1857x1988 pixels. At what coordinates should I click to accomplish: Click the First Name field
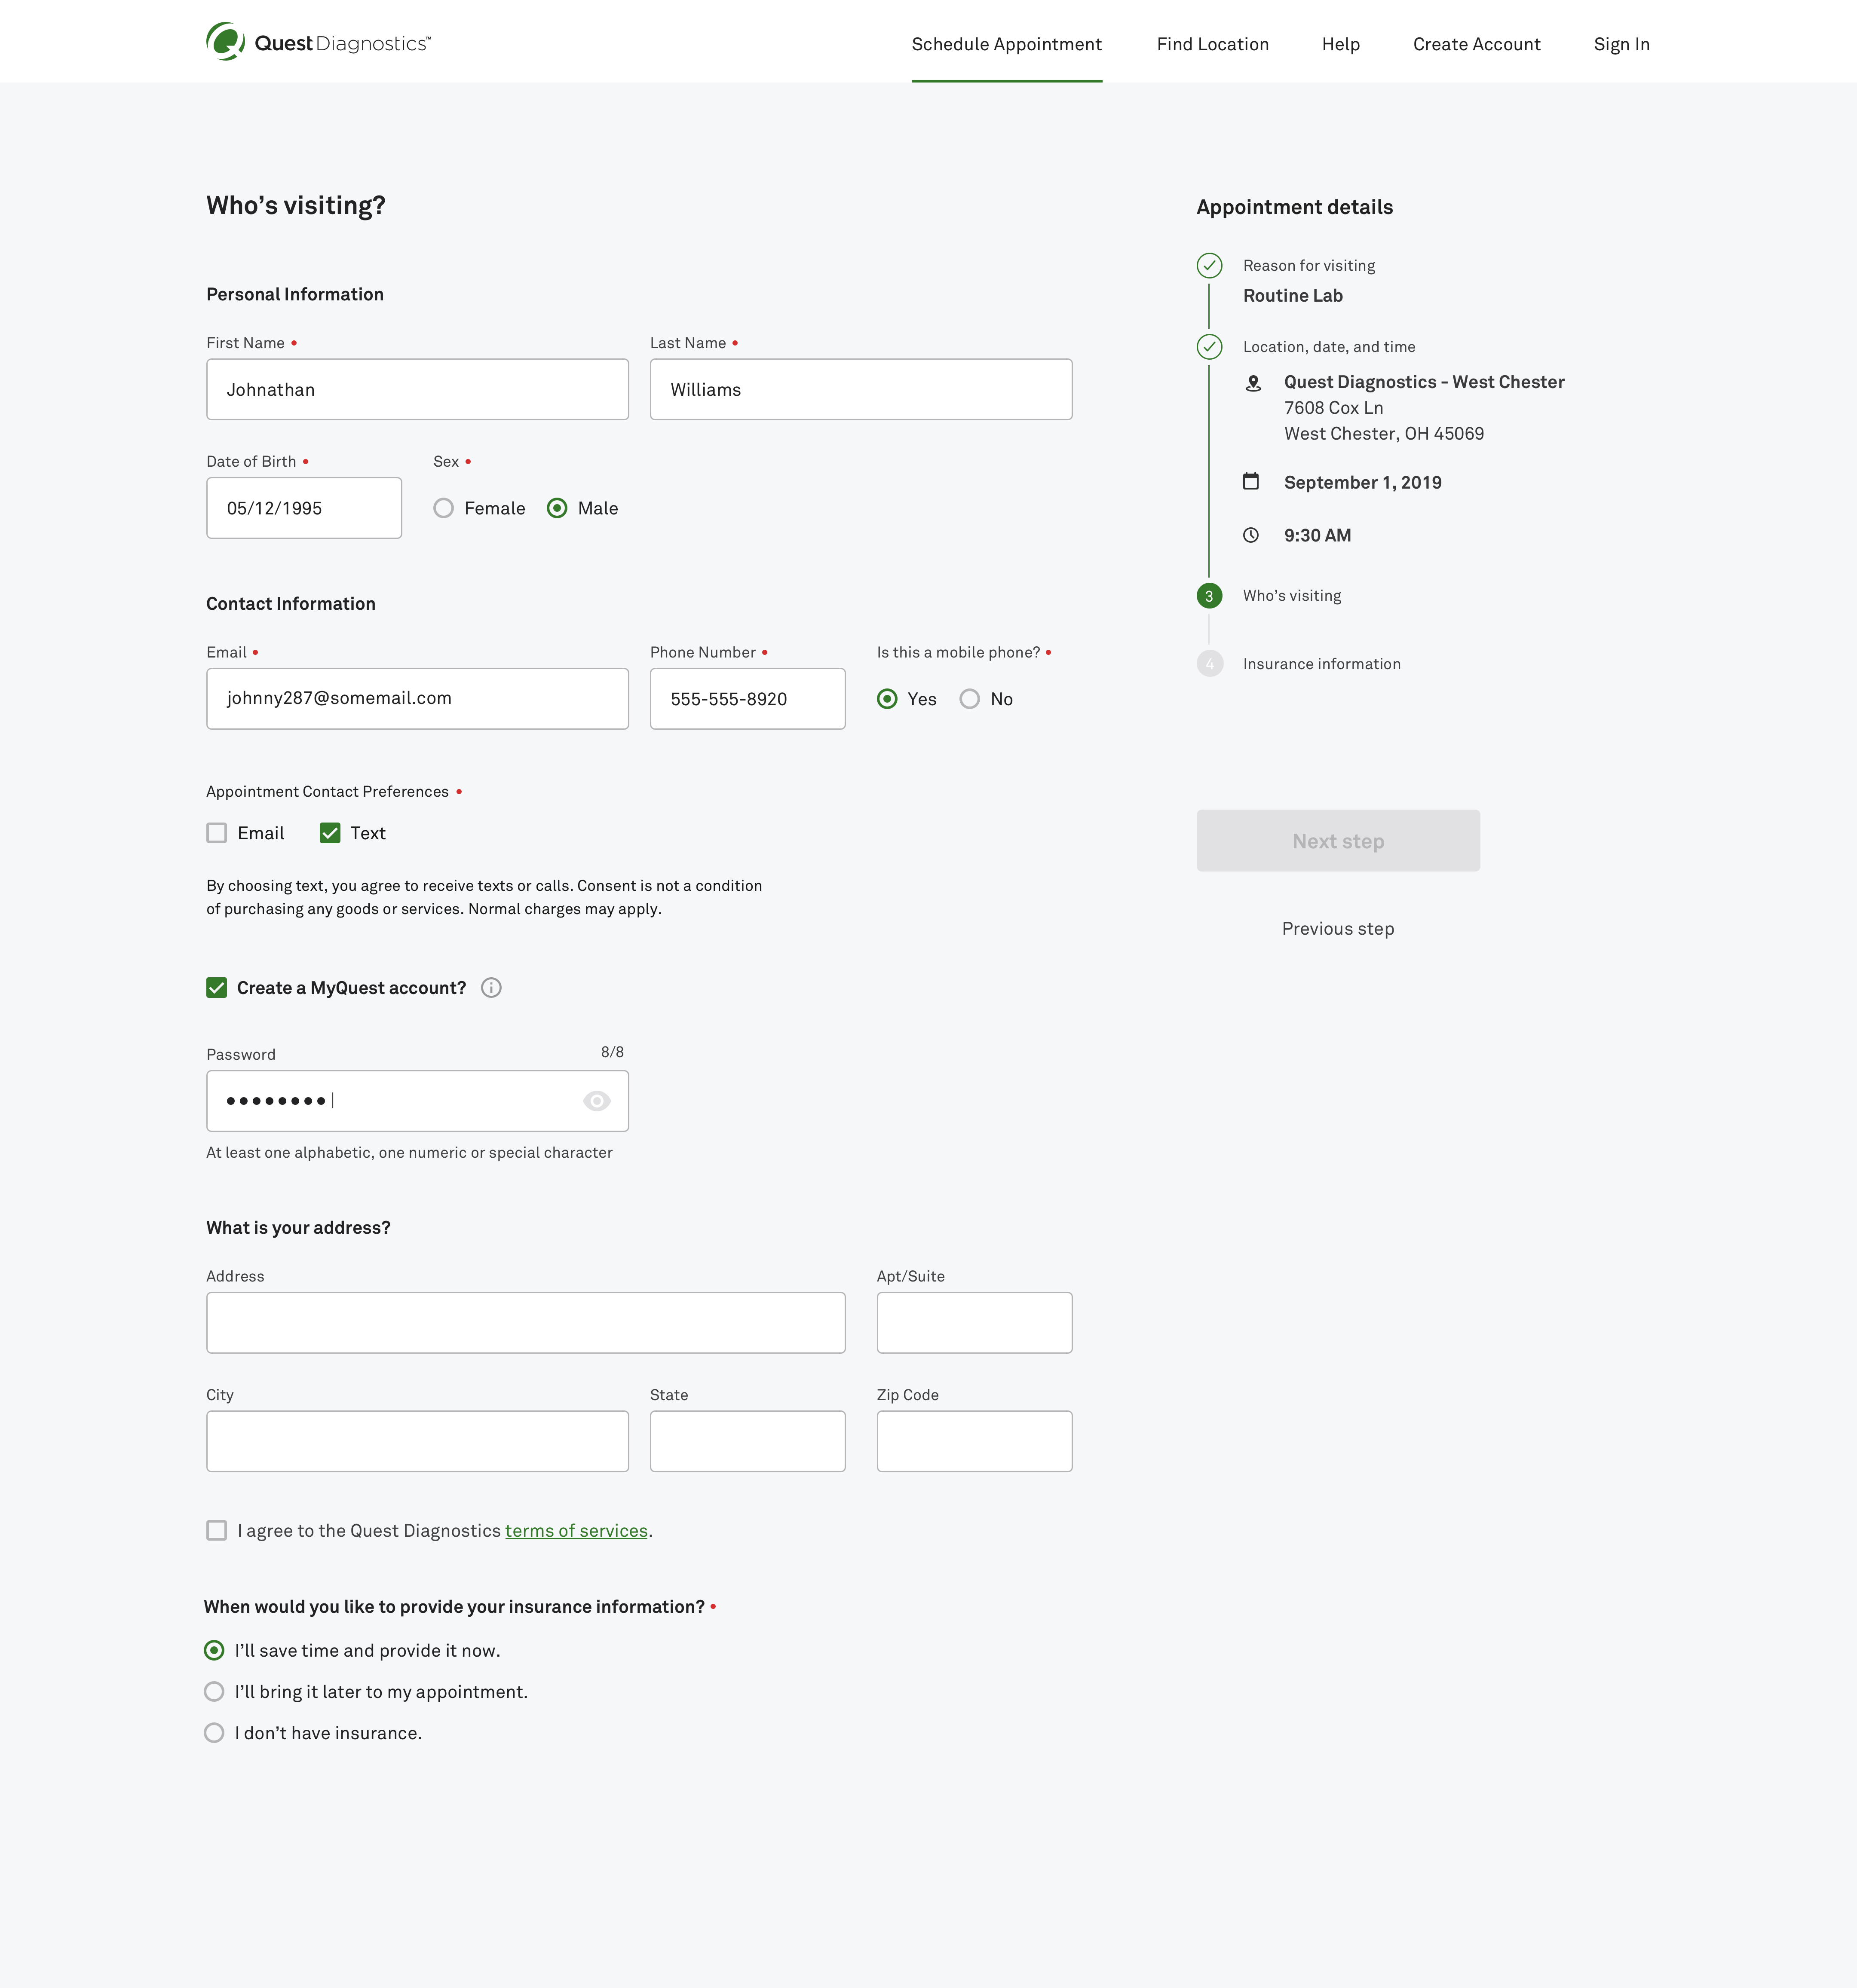(417, 390)
